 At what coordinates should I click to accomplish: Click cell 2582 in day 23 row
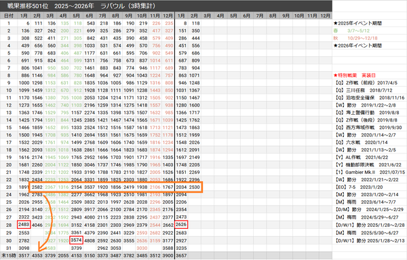pyautogui.click(x=37, y=187)
